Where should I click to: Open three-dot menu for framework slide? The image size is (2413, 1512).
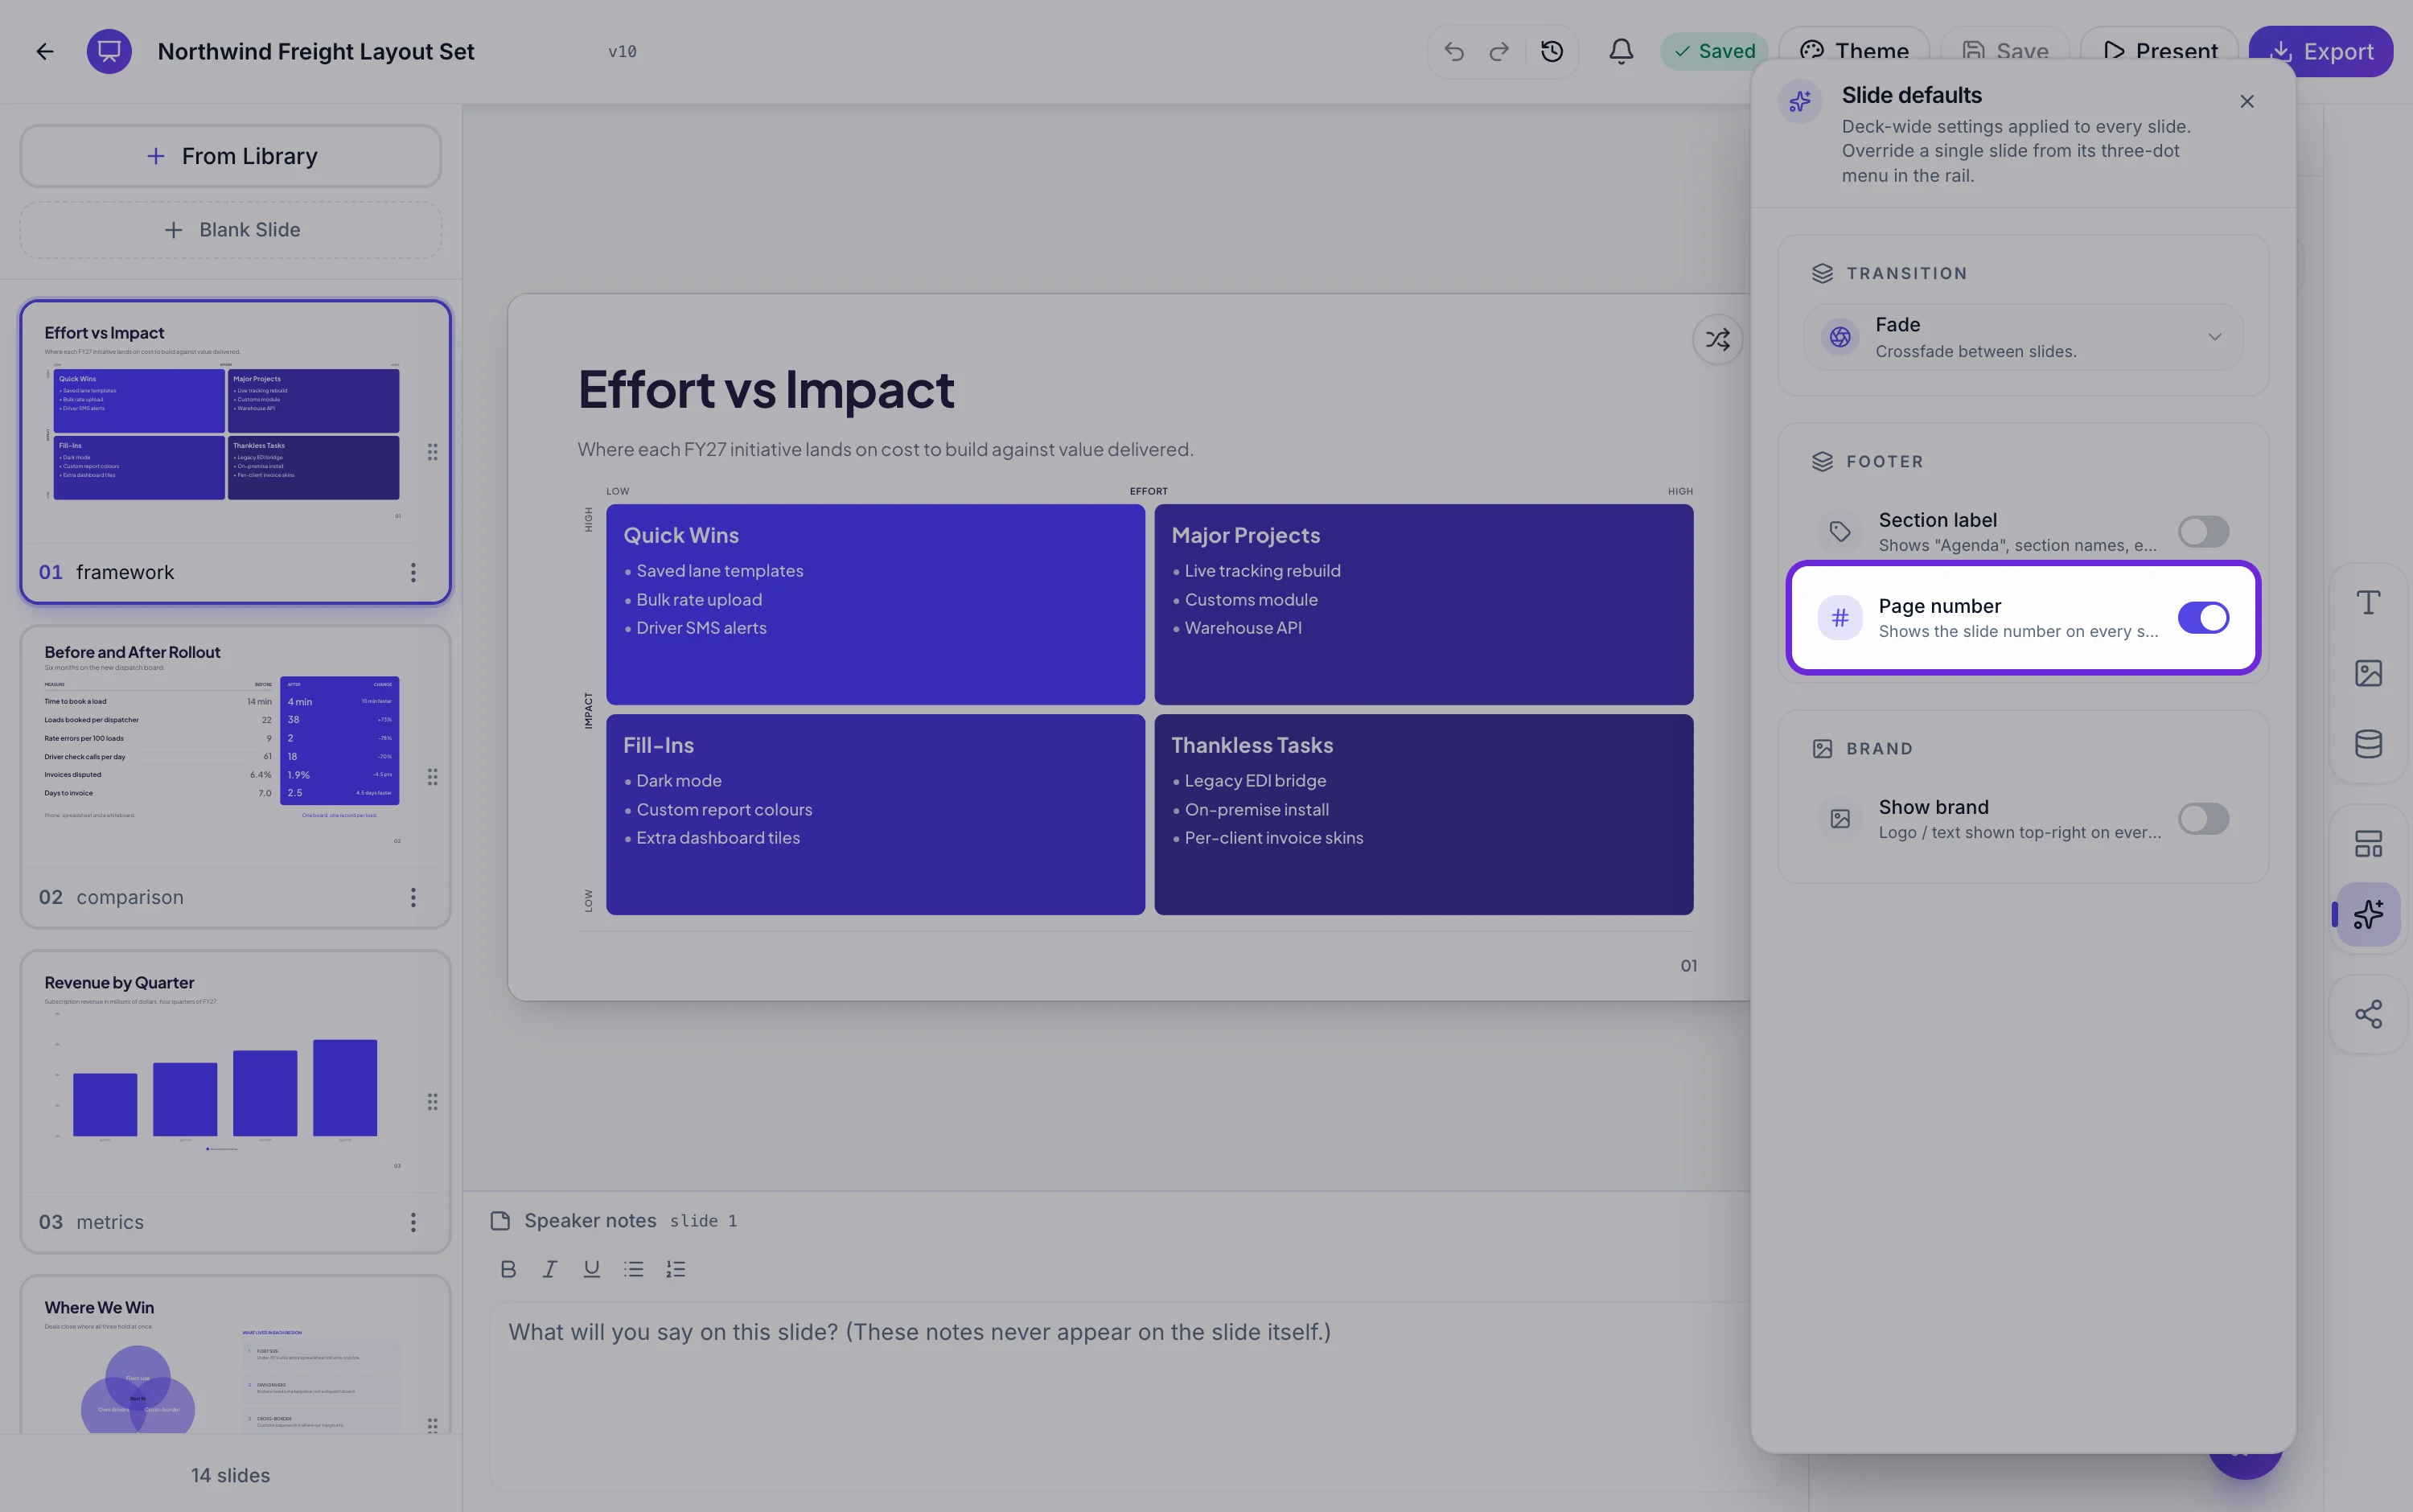click(x=412, y=572)
